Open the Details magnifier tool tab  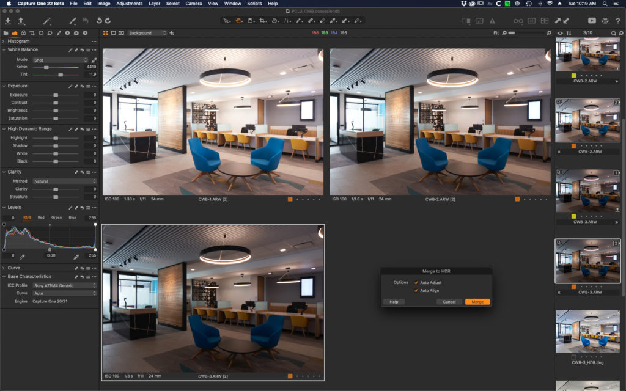pyautogui.click(x=50, y=33)
